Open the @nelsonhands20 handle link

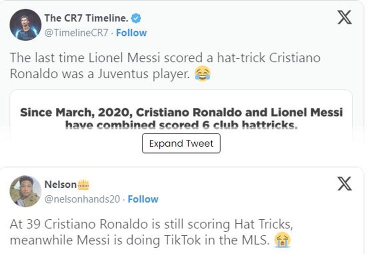click(x=82, y=199)
